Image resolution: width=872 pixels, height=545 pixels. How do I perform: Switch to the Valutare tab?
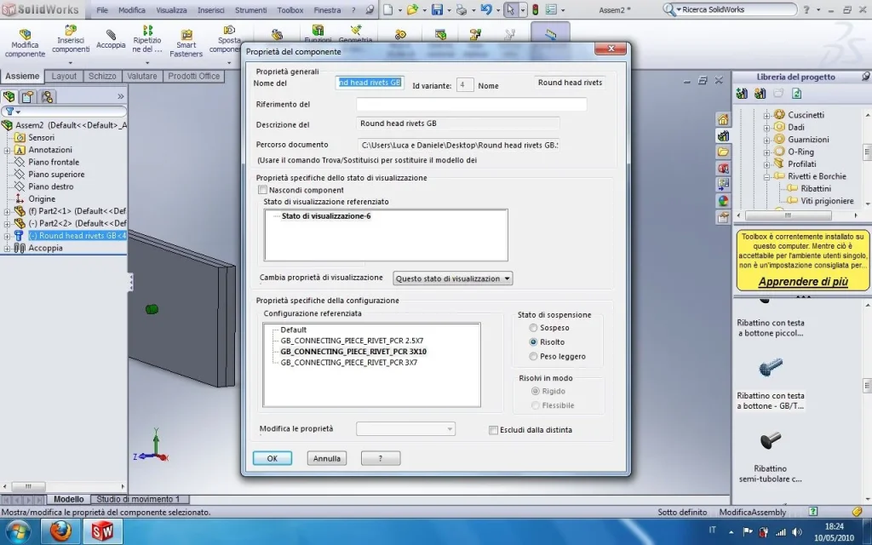pyautogui.click(x=142, y=76)
